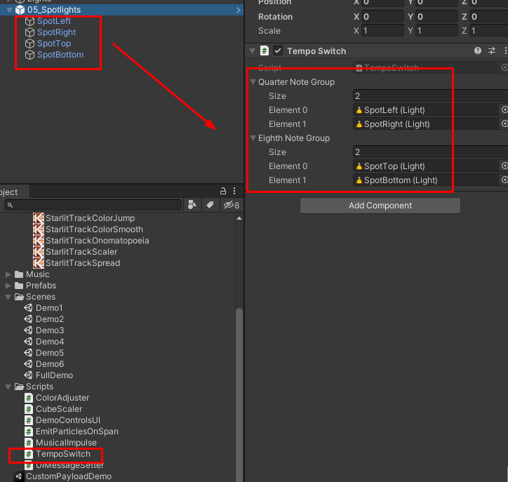Select the CubeScaler script
The image size is (508, 482).
tap(59, 409)
